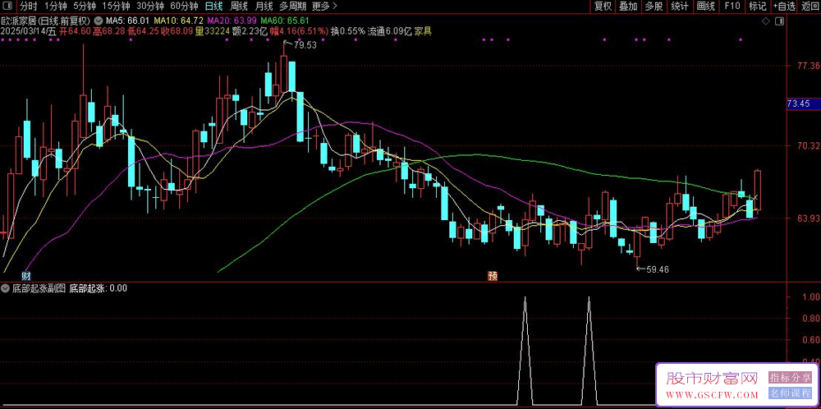Open the 统计 statistics tool
The width and height of the screenshot is (821, 409).
pos(680,7)
